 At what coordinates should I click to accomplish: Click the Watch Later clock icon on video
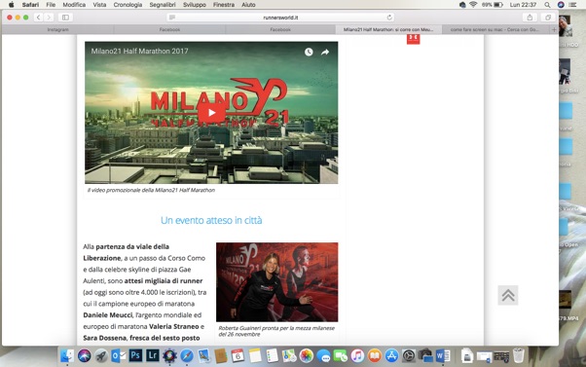pyautogui.click(x=309, y=52)
